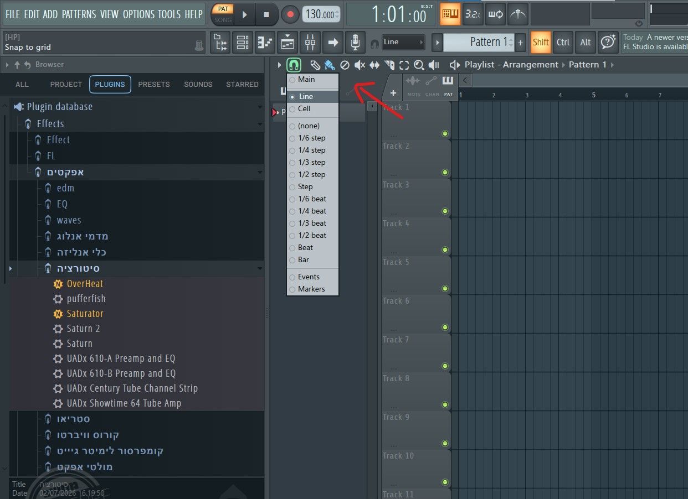
Task: Open the Piano roll icon
Action: [265, 42]
